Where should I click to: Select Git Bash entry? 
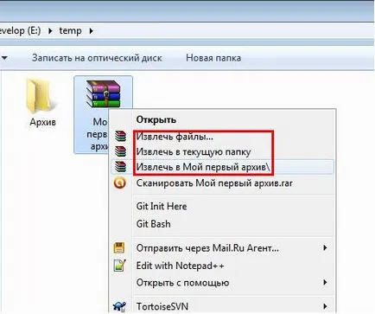tap(222, 224)
